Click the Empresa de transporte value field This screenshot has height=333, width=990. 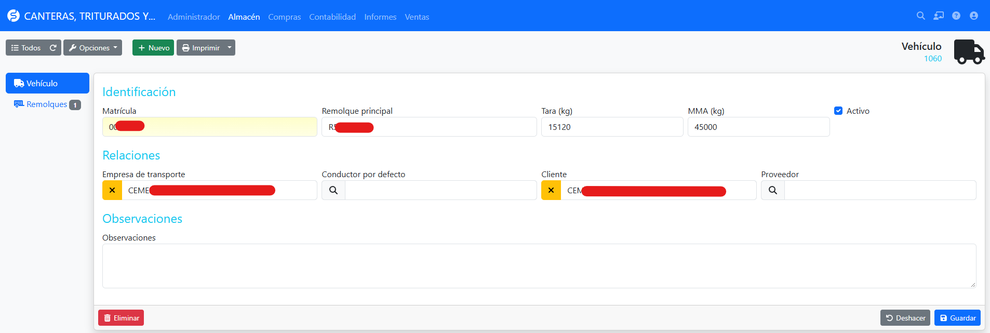pyautogui.click(x=220, y=190)
